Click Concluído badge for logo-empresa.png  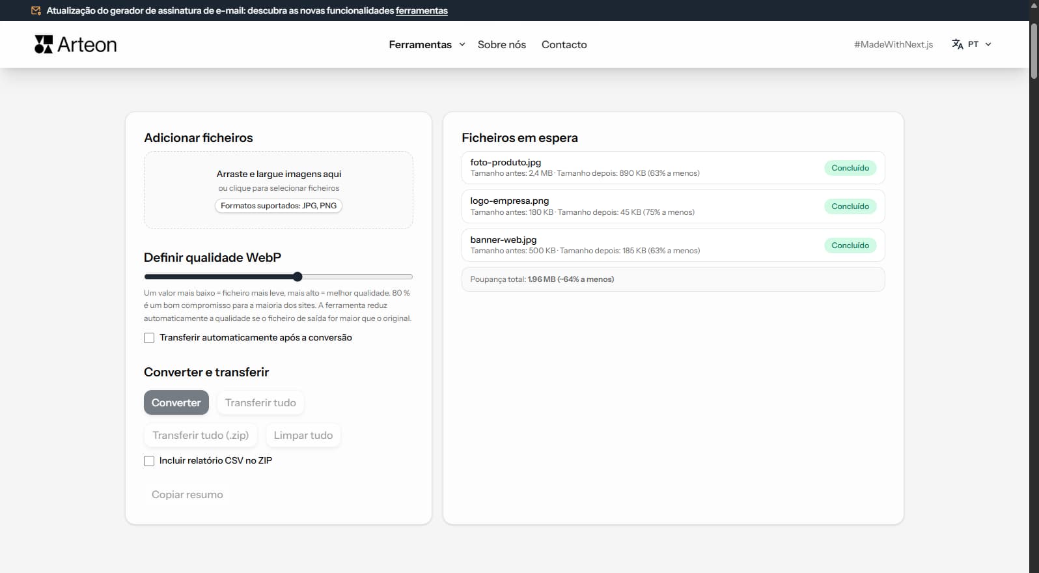pos(850,206)
